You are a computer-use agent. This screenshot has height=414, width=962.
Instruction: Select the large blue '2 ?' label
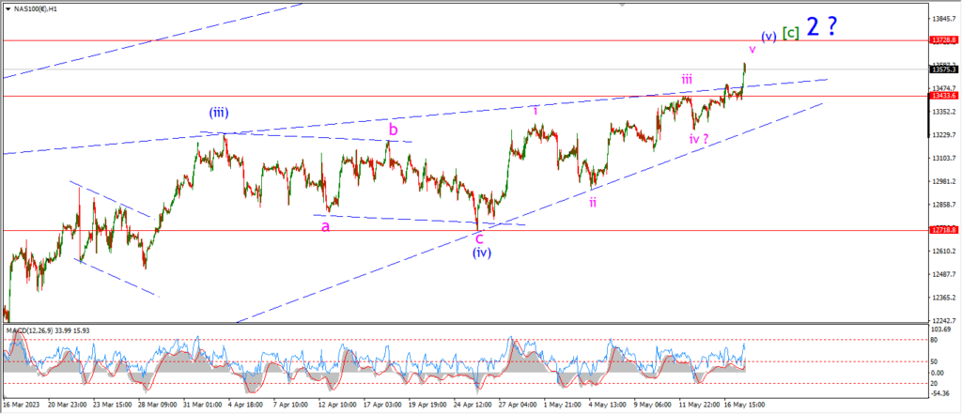pyautogui.click(x=821, y=26)
